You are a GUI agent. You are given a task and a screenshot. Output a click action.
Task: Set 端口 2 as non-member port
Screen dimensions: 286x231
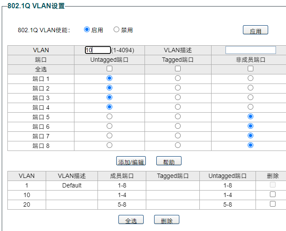pos(250,88)
